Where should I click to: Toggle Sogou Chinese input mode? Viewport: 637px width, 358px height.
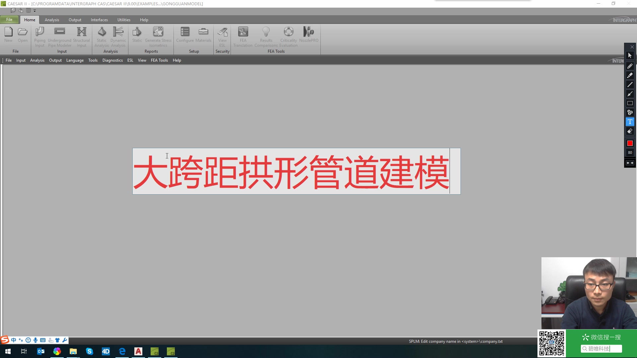pos(14,340)
